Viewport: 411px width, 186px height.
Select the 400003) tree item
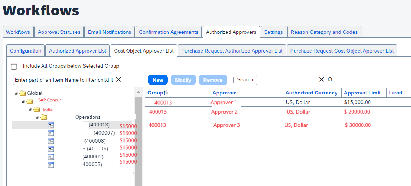[x=93, y=165]
